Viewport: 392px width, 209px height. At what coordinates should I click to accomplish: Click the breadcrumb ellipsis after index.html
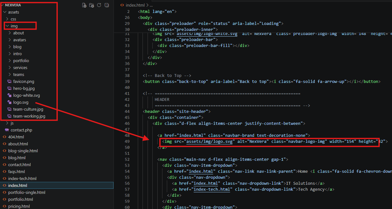(151, 5)
